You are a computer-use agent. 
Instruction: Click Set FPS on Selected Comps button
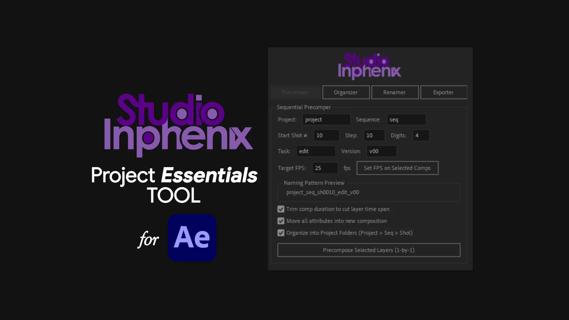coord(397,168)
